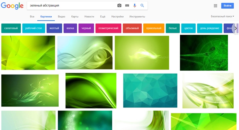
Task: Click the blue magnifier search icon
Action: click(142, 6)
